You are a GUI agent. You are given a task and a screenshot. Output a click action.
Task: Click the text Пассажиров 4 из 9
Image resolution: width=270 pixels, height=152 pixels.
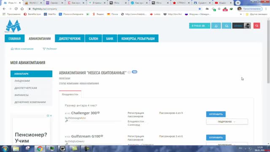coord(171,113)
